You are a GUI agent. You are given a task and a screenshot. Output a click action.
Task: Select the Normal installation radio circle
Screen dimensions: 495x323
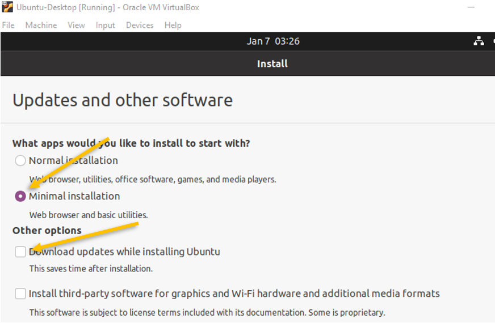click(x=20, y=160)
